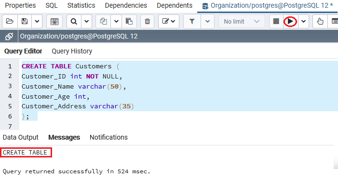Image resolution: width=338 pixels, height=182 pixels.
Task: Click the connection title Organization/postgres@PostgreSQL 12 bar
Action: click(x=79, y=37)
